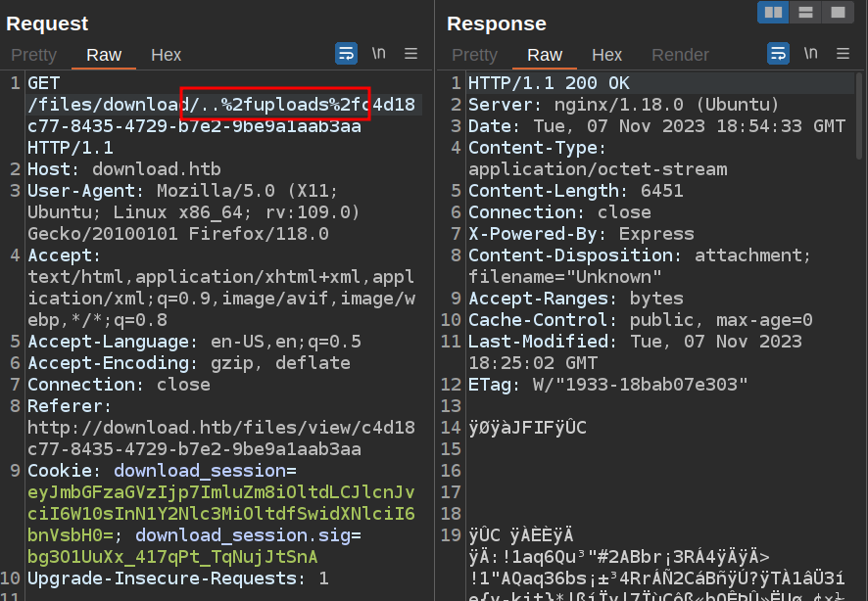Screen dimensions: 868x601
Task: Open the Response panel options menu
Action: click(843, 54)
